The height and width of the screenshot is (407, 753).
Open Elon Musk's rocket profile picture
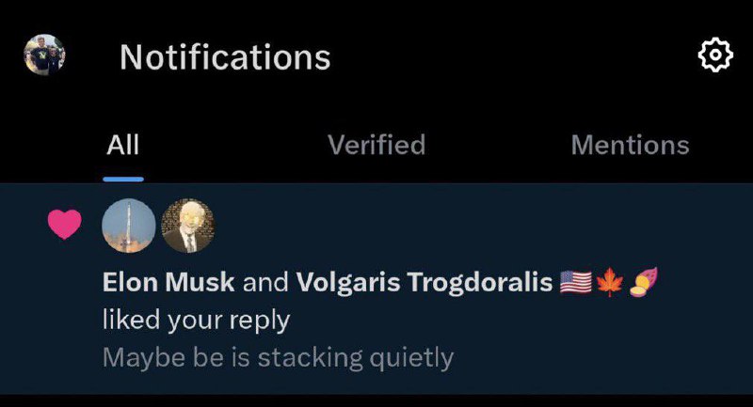click(x=128, y=226)
